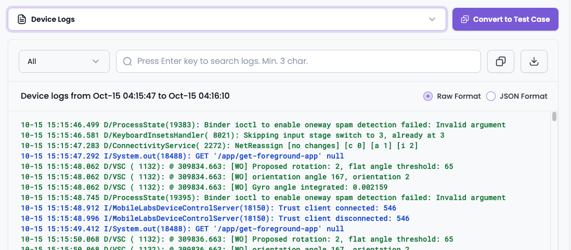Expand the All log level filter
Viewport: 571px width, 250px height.
[x=64, y=61]
